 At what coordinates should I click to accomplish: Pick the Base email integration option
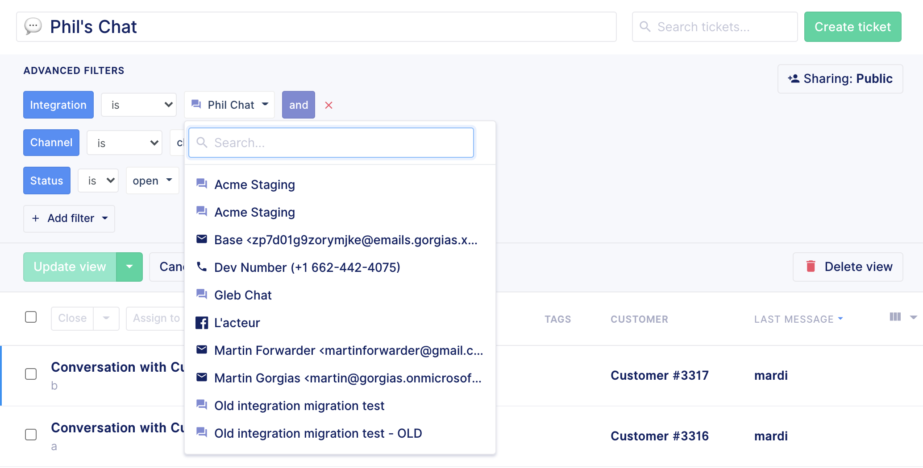[340, 240]
